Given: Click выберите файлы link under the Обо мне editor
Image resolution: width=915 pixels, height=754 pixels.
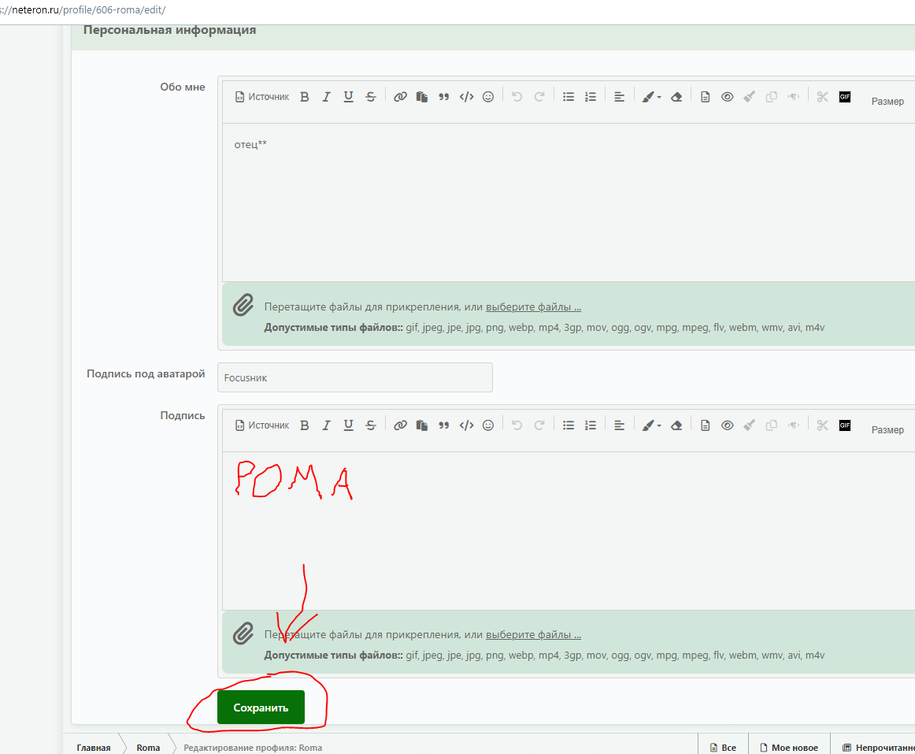Looking at the screenshot, I should tap(533, 306).
